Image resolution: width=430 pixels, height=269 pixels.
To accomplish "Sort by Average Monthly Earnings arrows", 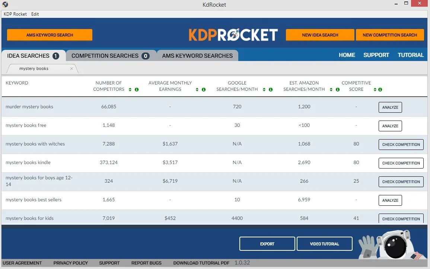I will (197, 90).
